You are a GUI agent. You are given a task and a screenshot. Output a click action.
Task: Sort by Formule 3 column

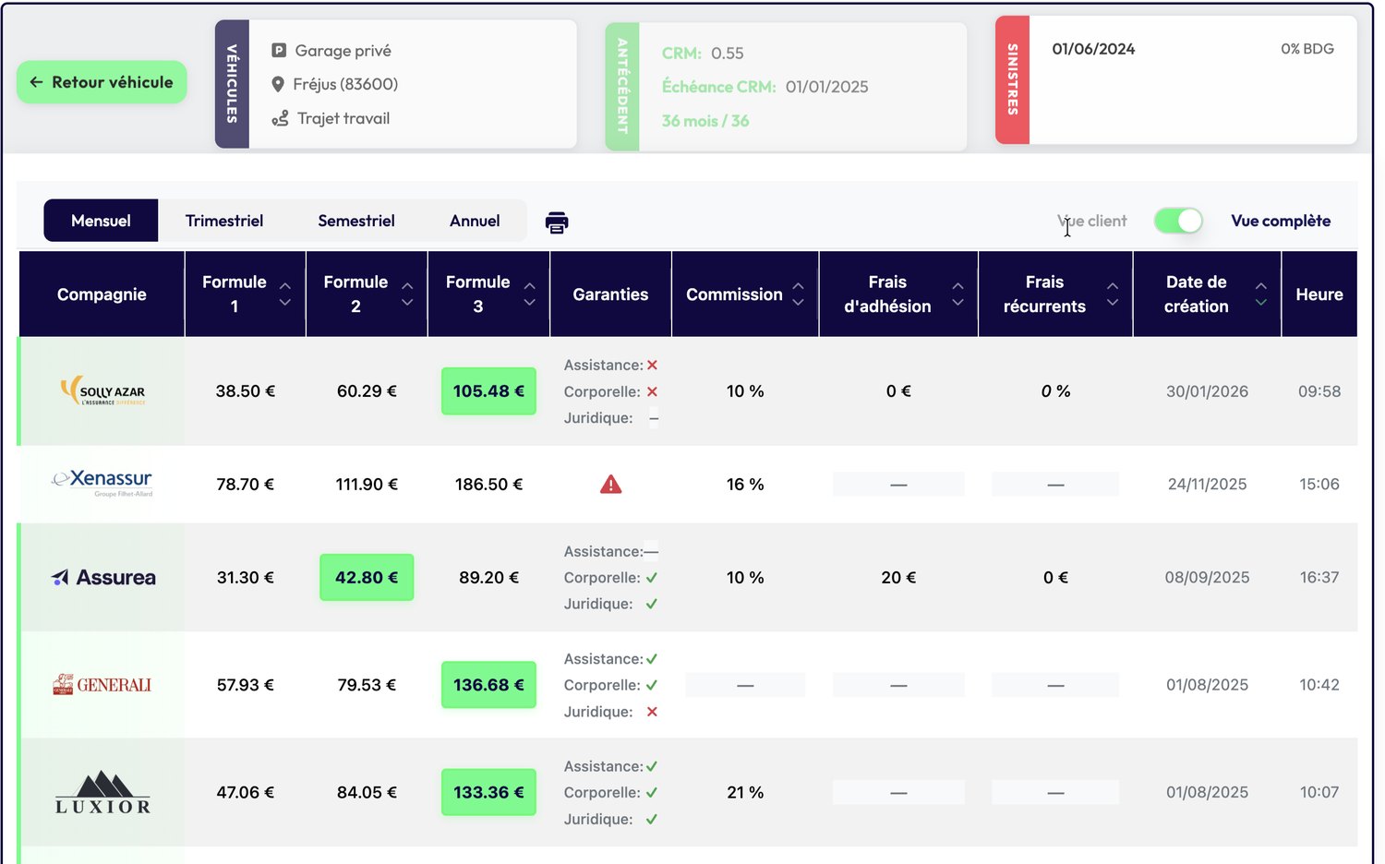[530, 294]
